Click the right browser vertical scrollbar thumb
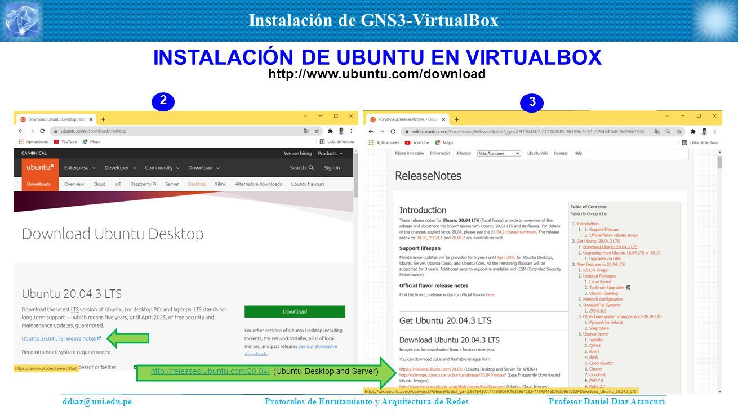The width and height of the screenshot is (738, 415). pos(719,163)
